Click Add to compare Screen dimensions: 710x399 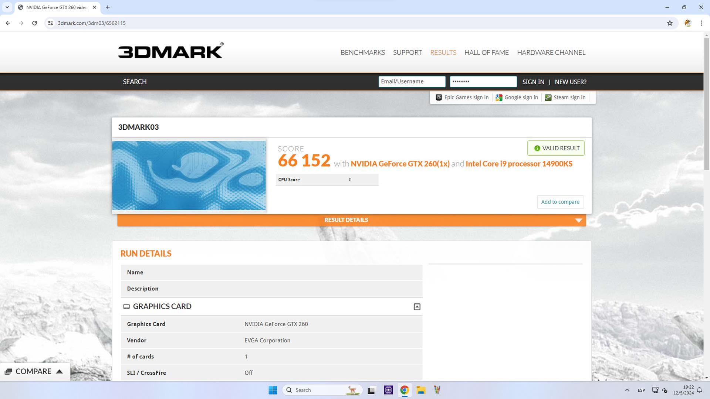pos(560,202)
